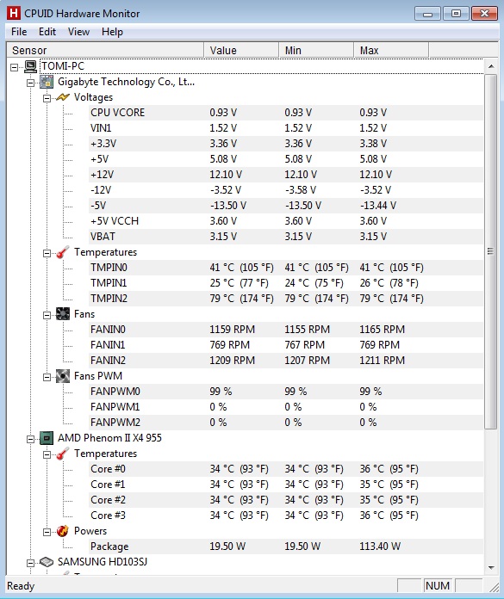
Task: Select the +5V VCCH row
Action: [x=286, y=221]
